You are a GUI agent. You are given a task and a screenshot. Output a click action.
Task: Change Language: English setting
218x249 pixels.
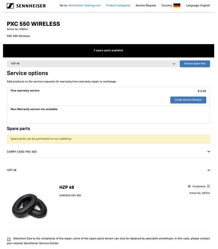tap(198, 5)
